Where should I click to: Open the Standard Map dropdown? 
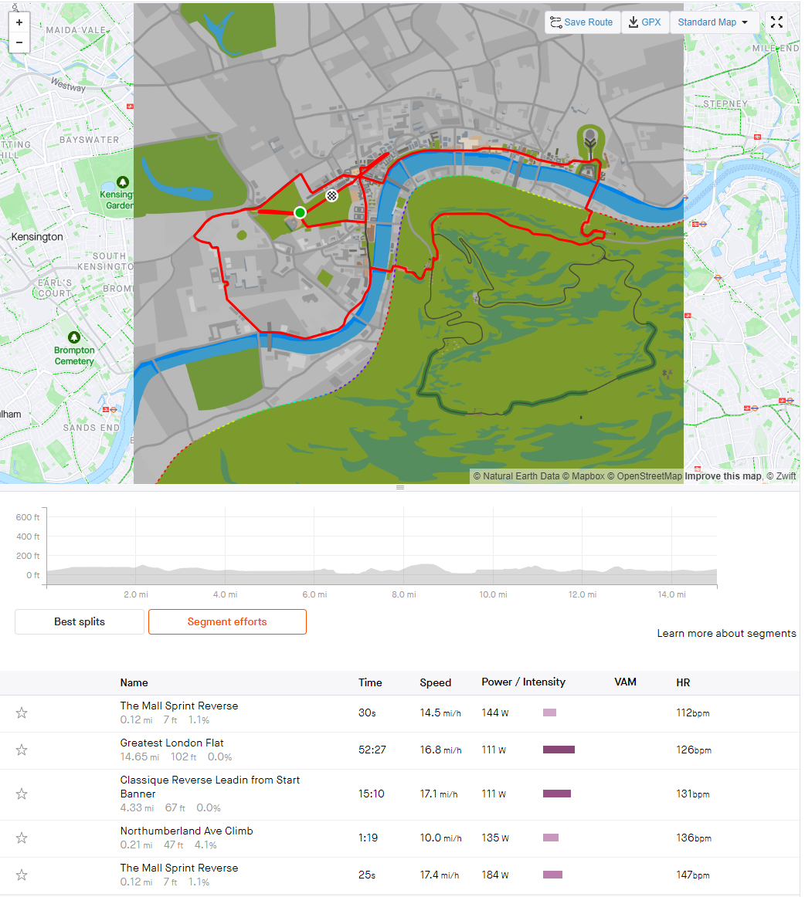tap(713, 22)
